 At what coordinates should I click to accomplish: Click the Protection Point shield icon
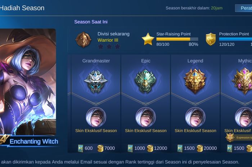point(211,39)
